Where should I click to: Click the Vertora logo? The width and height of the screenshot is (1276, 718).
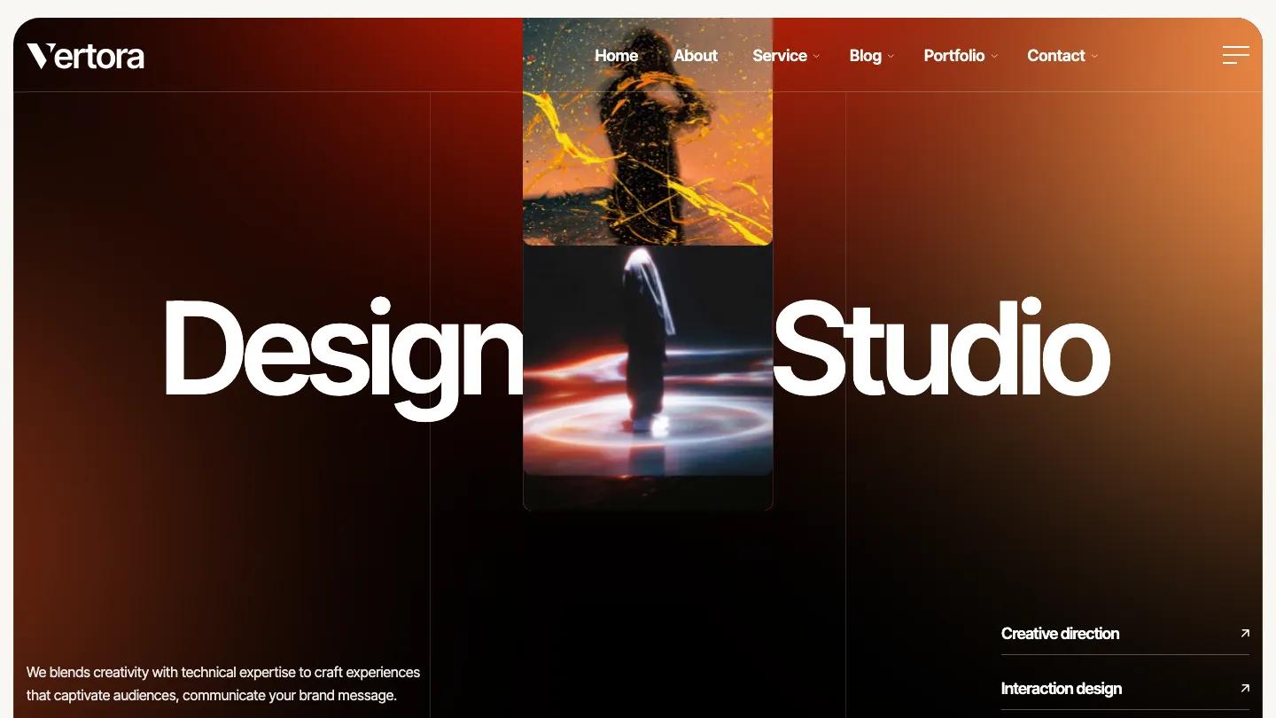point(85,56)
